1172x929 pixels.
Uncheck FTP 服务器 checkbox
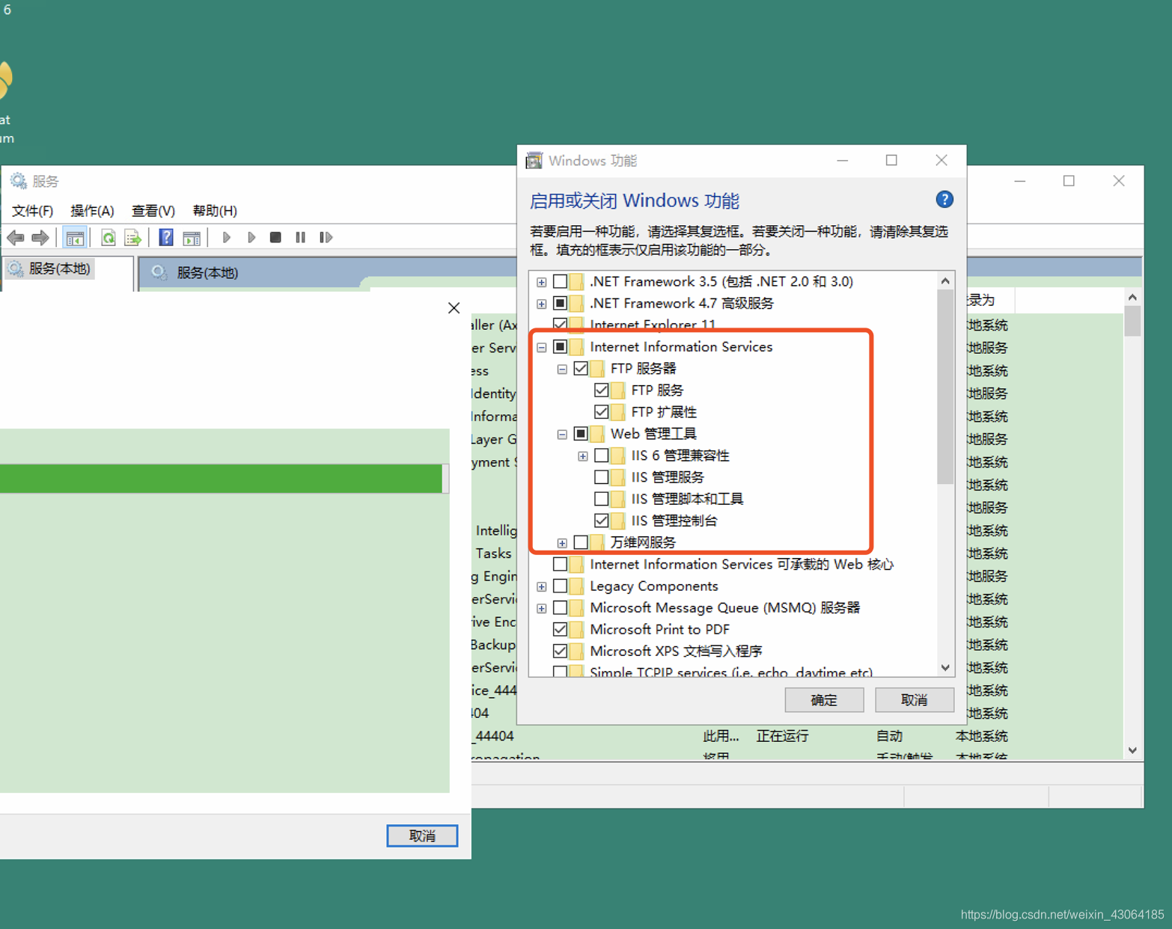[x=581, y=369]
